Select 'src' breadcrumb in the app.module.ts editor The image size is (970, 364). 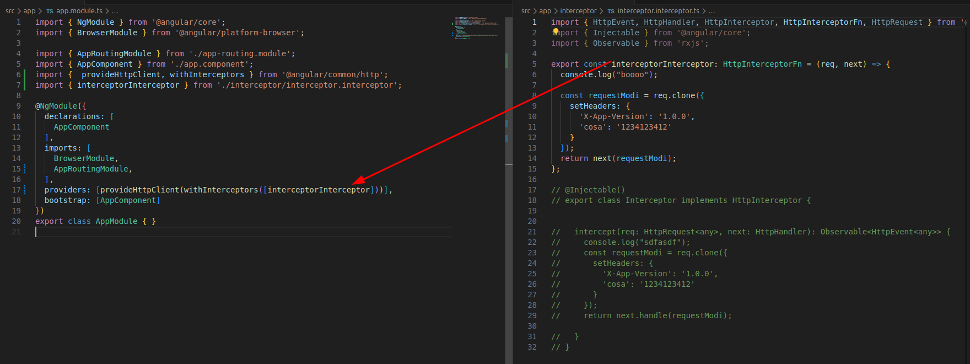point(10,11)
